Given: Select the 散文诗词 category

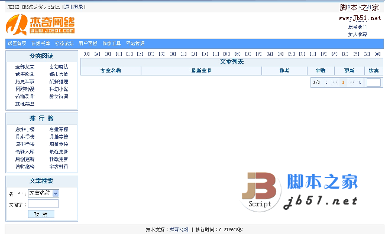Looking at the screenshot, I should tap(59, 97).
